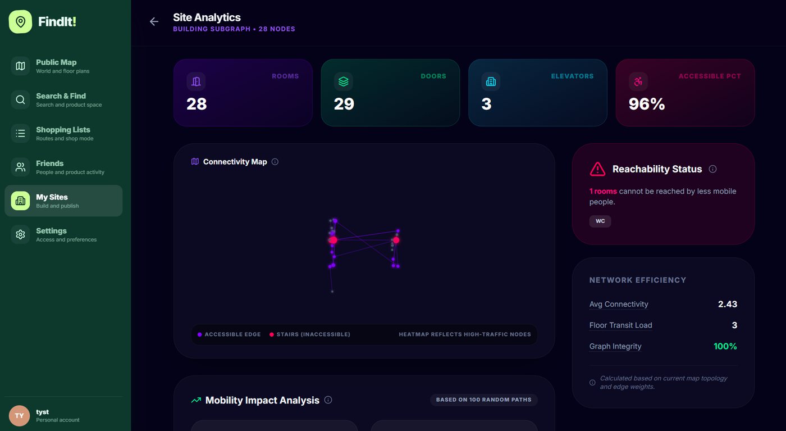The image size is (786, 431).
Task: Click the Network Efficiency heading
Action: click(x=638, y=280)
